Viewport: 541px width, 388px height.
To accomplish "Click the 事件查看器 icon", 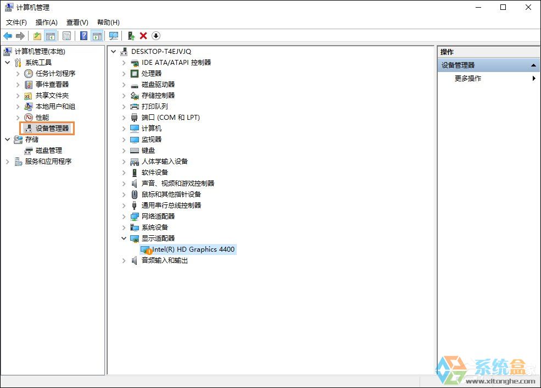I will (x=29, y=85).
